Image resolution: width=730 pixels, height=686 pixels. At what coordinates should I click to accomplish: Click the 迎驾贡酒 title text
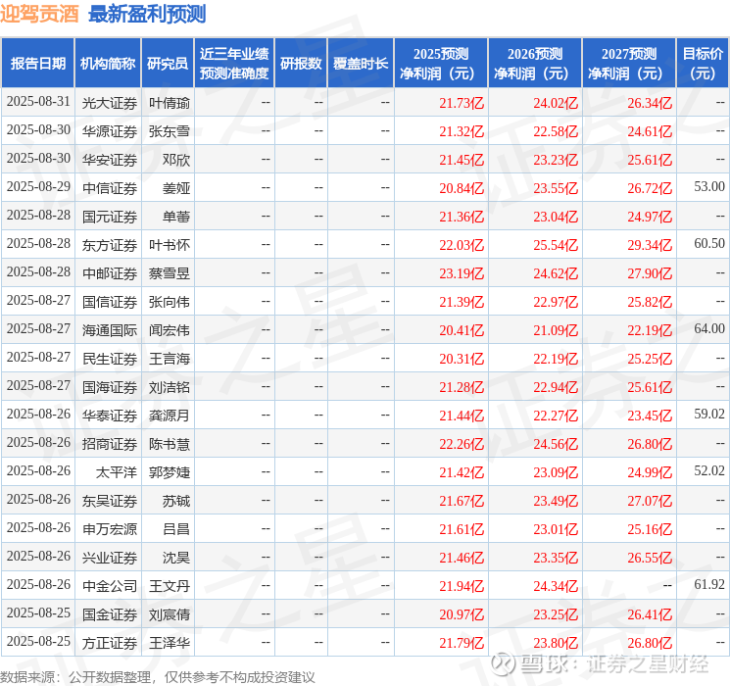pyautogui.click(x=39, y=14)
